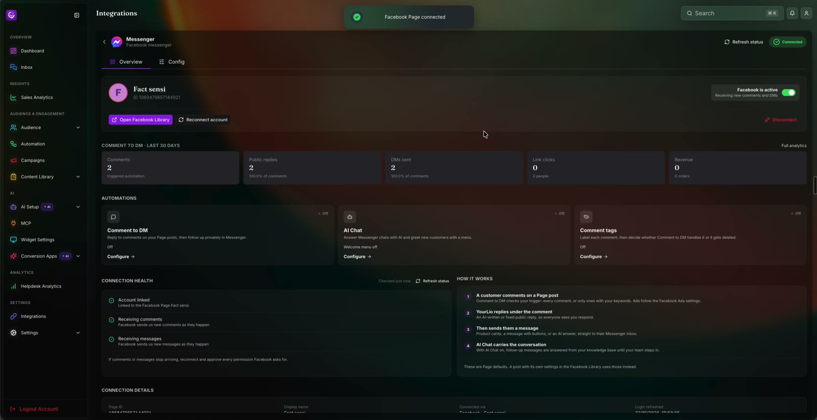Switch to the Config tab
Viewport: 817px width, 420px height.
tap(172, 62)
